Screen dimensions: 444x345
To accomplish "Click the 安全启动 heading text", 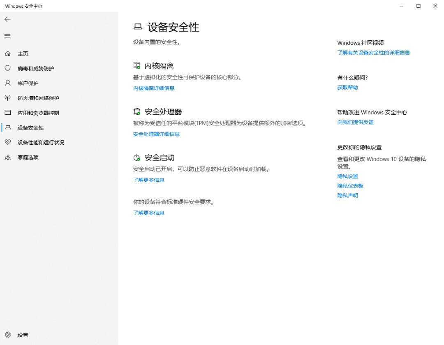I will pos(160,158).
